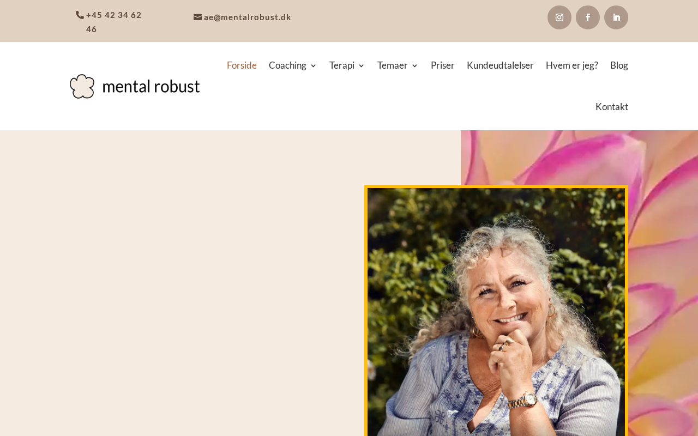Open the Priser menu item
This screenshot has width=698, height=436.
point(443,65)
